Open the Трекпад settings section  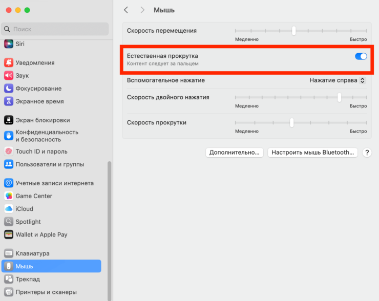click(28, 279)
